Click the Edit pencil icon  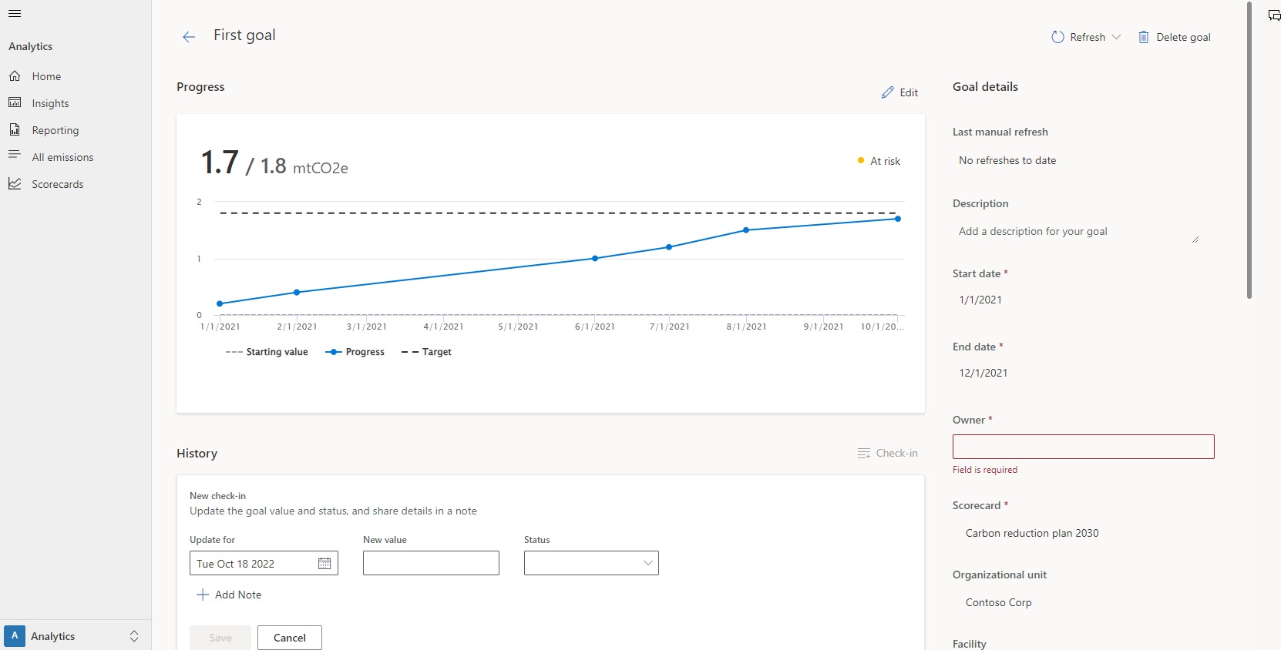[888, 92]
